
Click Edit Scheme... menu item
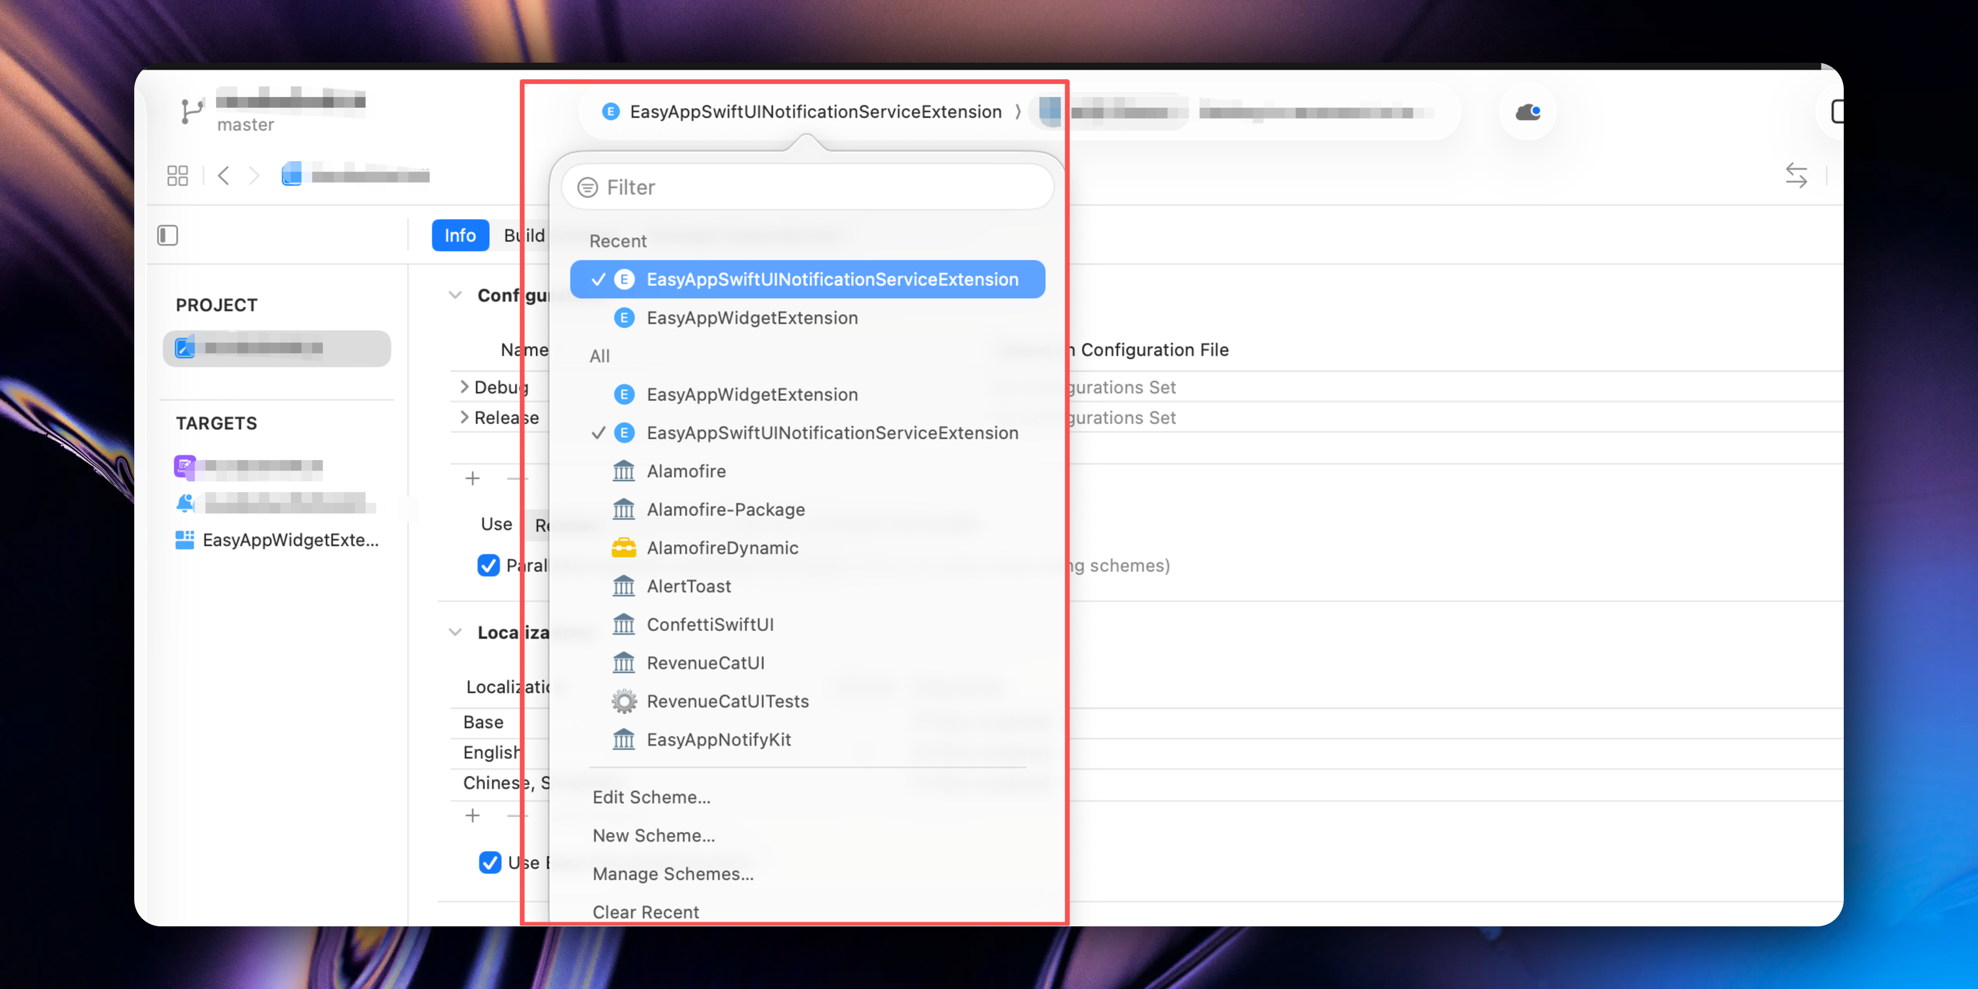(651, 797)
